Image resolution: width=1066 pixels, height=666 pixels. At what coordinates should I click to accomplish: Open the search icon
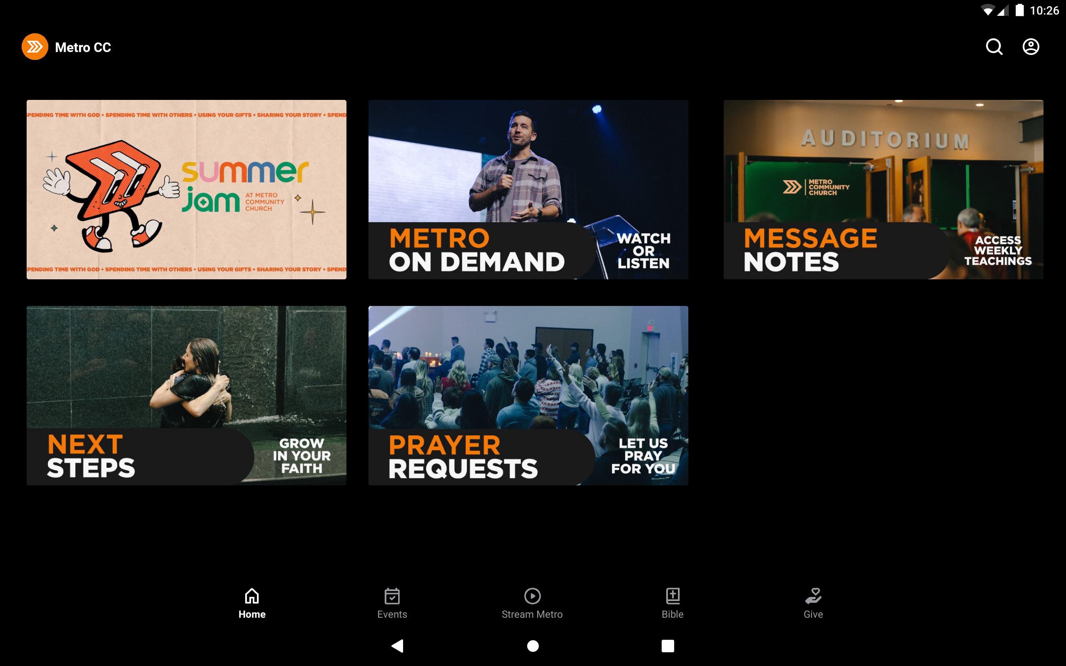tap(994, 47)
